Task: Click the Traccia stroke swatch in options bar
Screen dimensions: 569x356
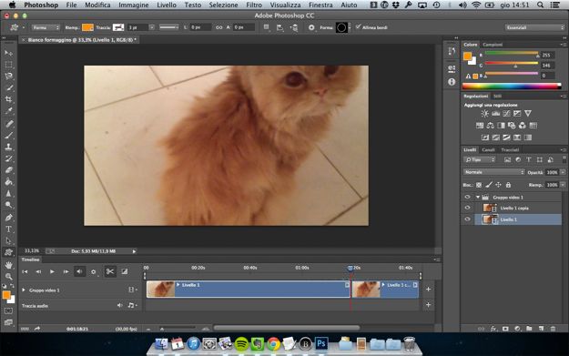Action: (118, 27)
